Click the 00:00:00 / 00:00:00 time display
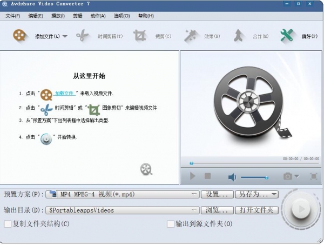324x245 pixels. [x=301, y=158]
